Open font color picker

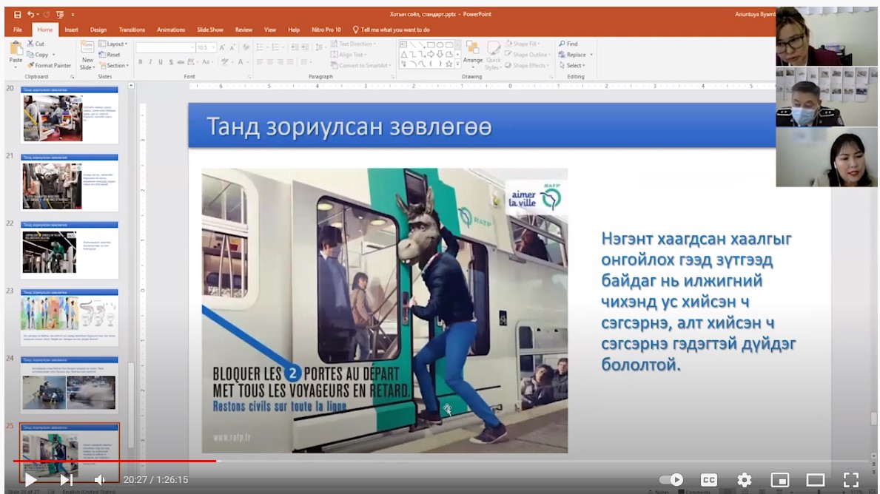pyautogui.click(x=242, y=62)
